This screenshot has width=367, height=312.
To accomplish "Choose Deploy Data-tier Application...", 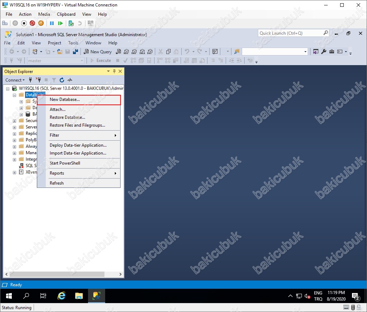I will (x=79, y=145).
